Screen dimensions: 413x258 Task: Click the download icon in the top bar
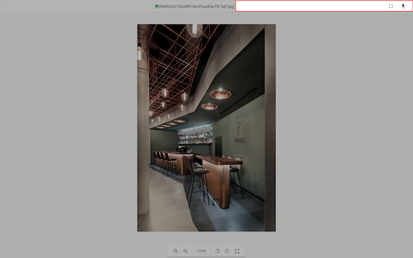403,6
